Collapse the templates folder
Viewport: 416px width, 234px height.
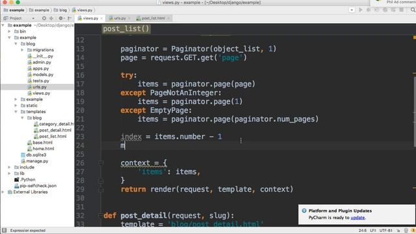click(16, 112)
